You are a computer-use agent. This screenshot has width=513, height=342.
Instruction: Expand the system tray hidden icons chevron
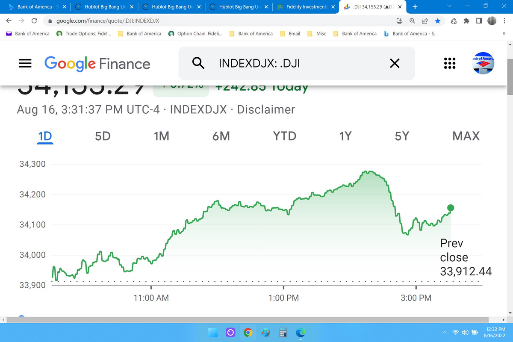click(x=444, y=332)
